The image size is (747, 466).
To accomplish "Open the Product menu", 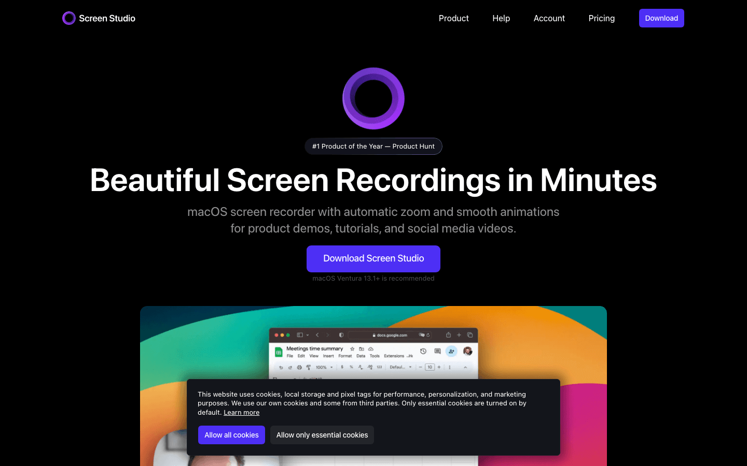I will pos(453,18).
